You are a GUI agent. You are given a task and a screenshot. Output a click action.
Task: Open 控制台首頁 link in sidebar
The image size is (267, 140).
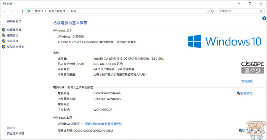14,21
